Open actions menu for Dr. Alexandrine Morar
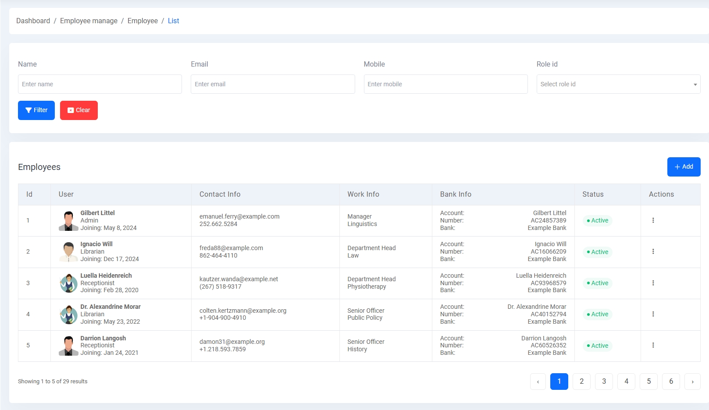Viewport: 709px width, 410px height. pos(653,314)
